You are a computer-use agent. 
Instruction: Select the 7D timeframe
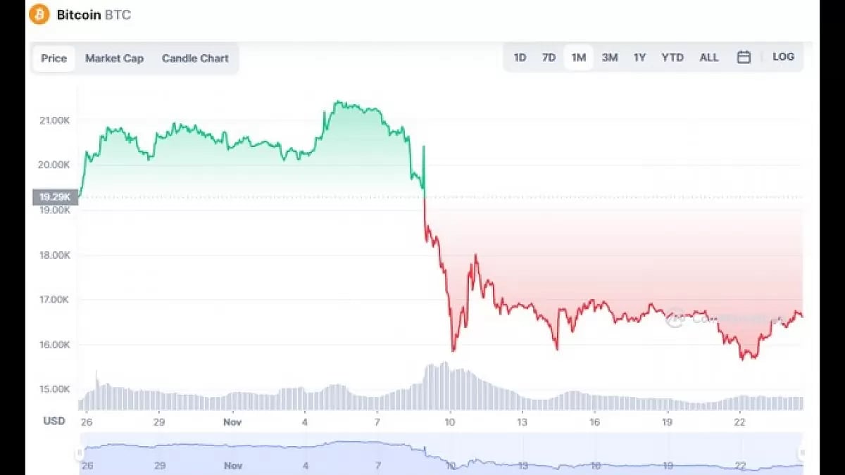[x=549, y=57]
